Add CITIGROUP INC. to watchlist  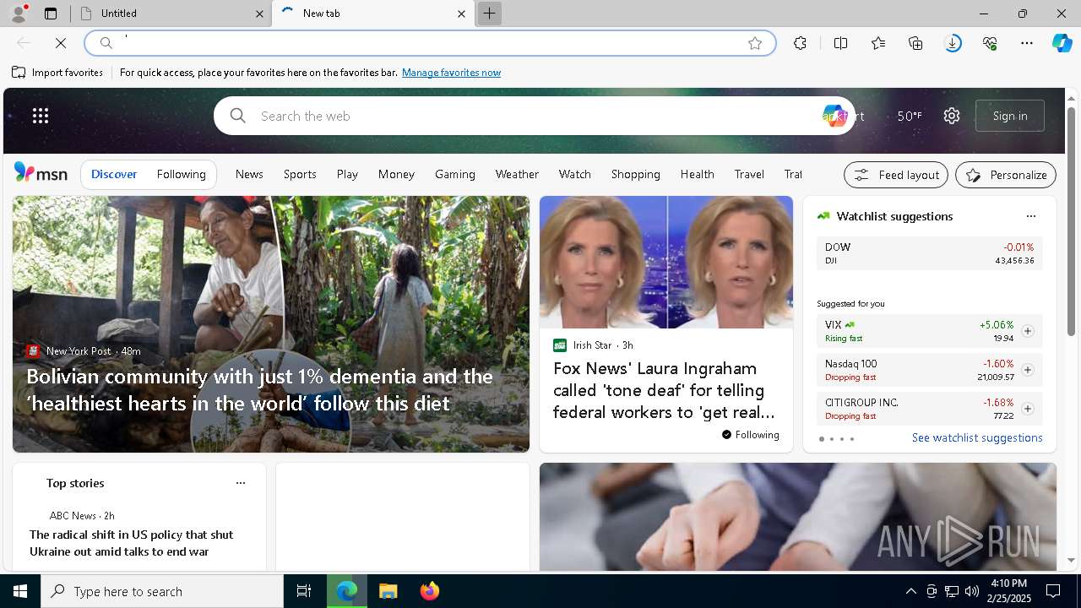(x=1027, y=409)
